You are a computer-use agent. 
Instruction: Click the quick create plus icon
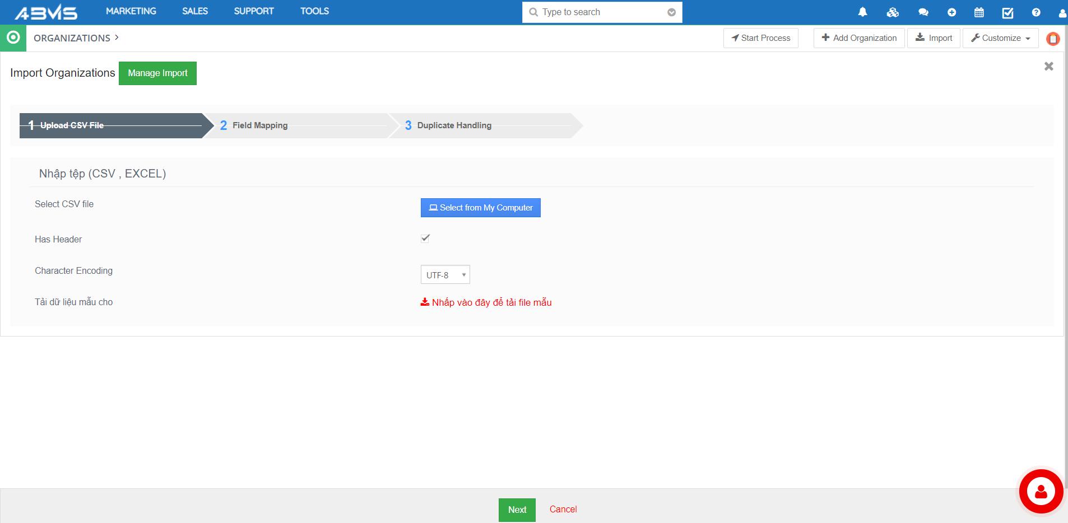pyautogui.click(x=951, y=12)
